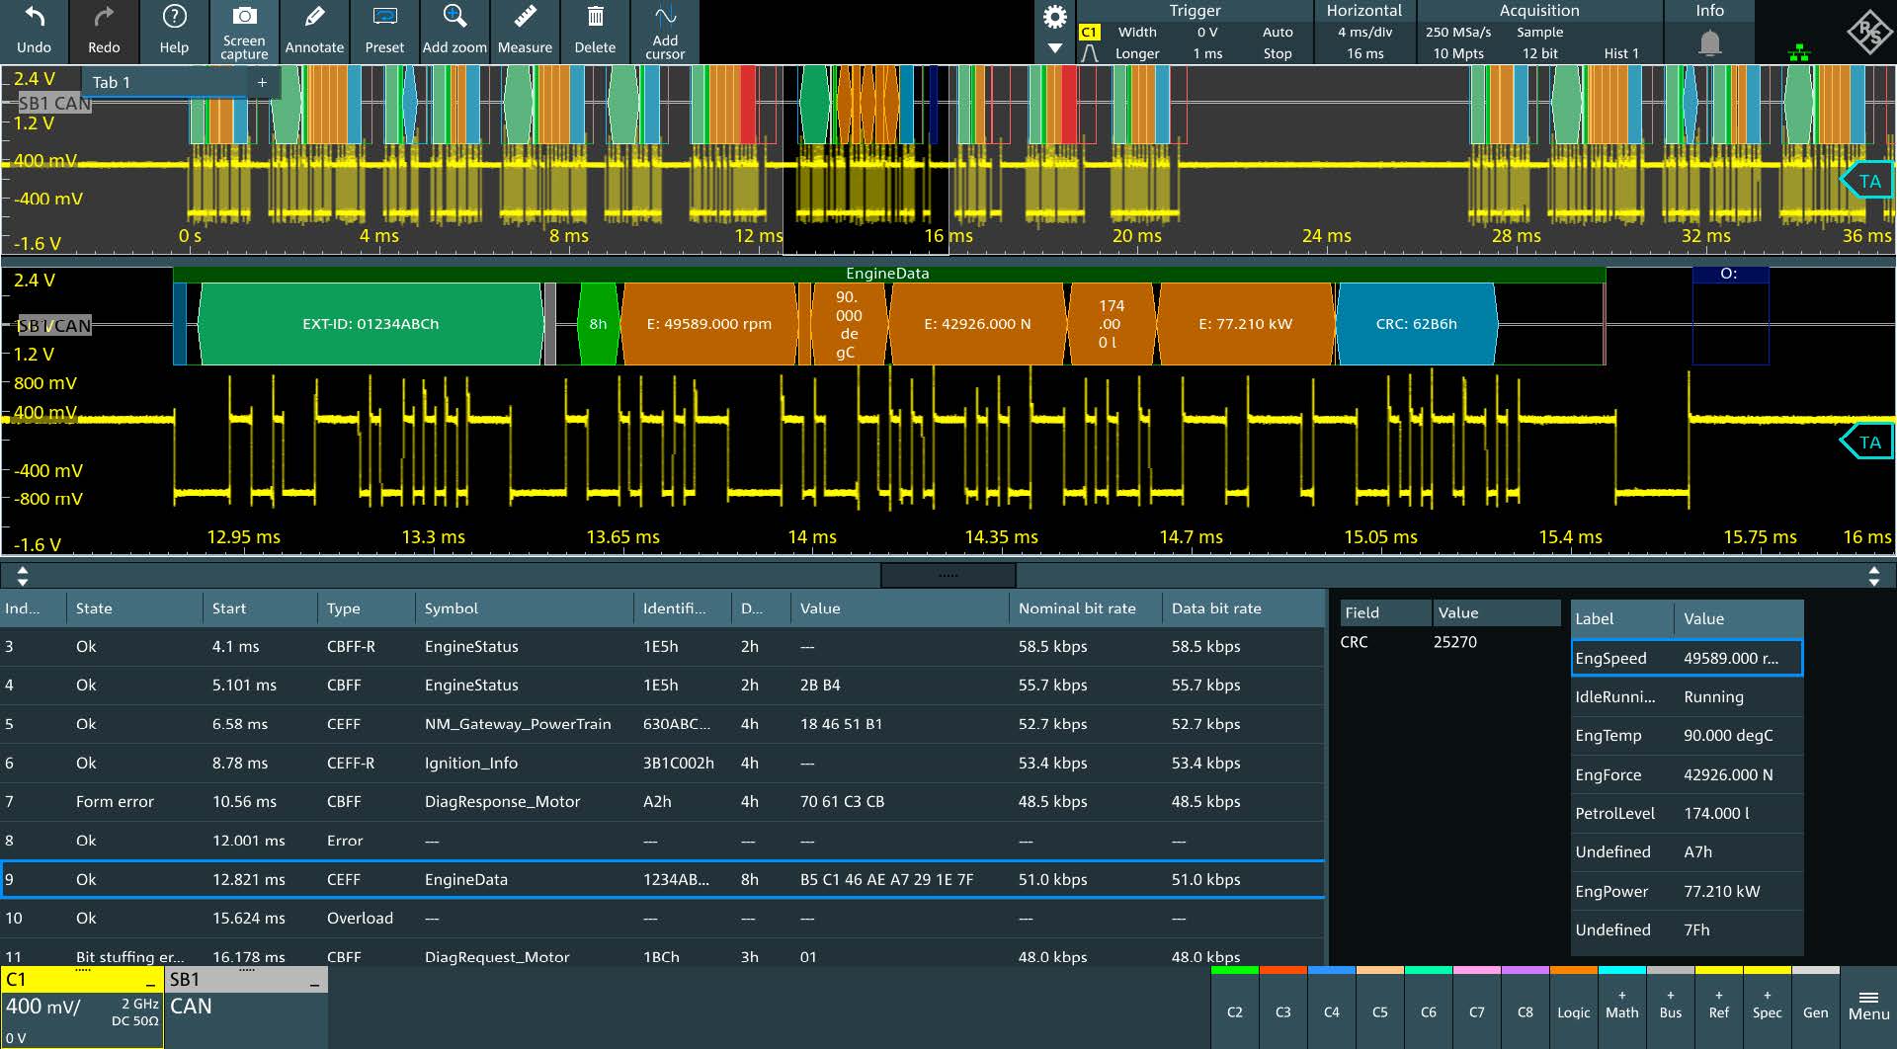
Task: Select the yellow C1 trigger source swatch
Action: (1089, 33)
